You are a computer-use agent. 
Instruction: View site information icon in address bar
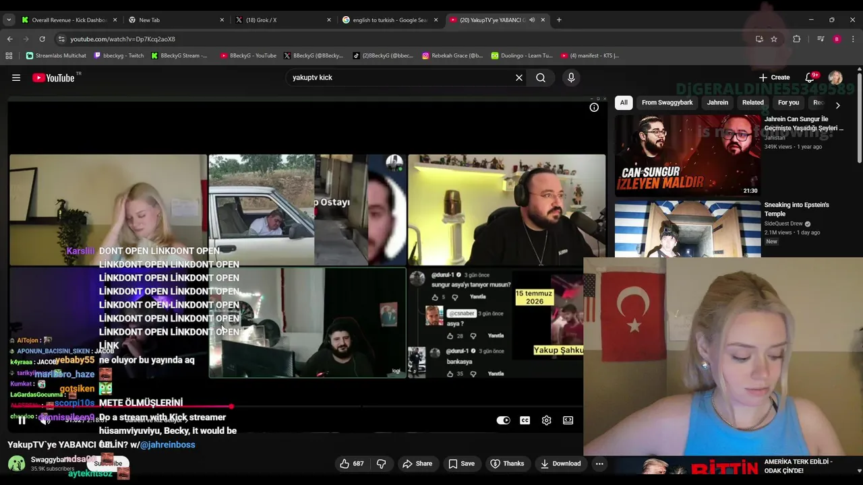click(62, 39)
